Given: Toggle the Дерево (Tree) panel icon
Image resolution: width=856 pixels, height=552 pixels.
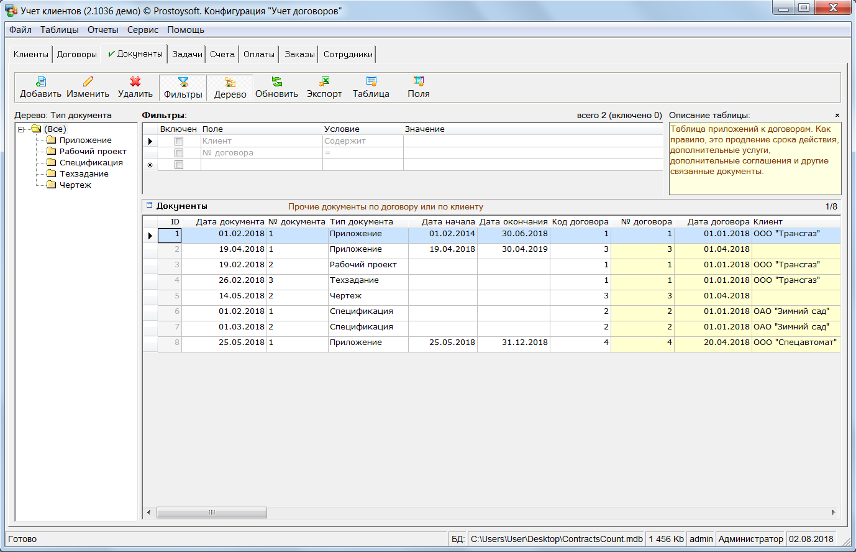Looking at the screenshot, I should click(230, 82).
